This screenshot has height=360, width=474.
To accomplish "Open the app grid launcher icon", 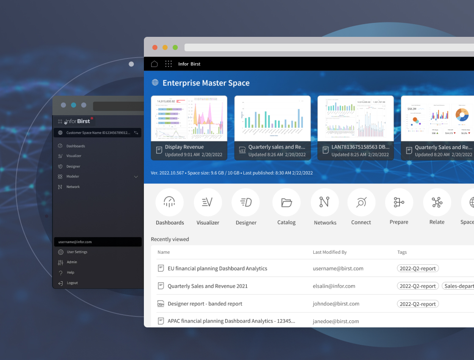I will point(168,64).
